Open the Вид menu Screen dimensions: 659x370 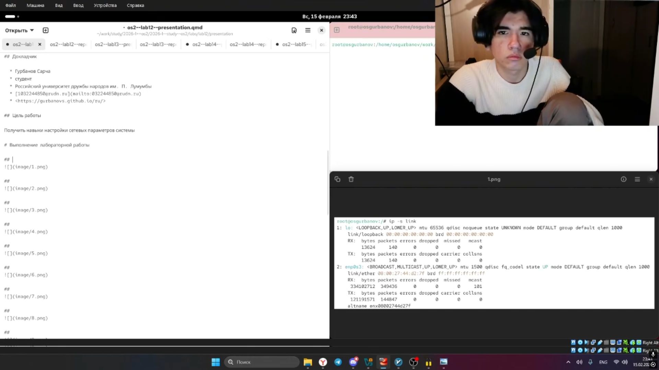point(59,5)
